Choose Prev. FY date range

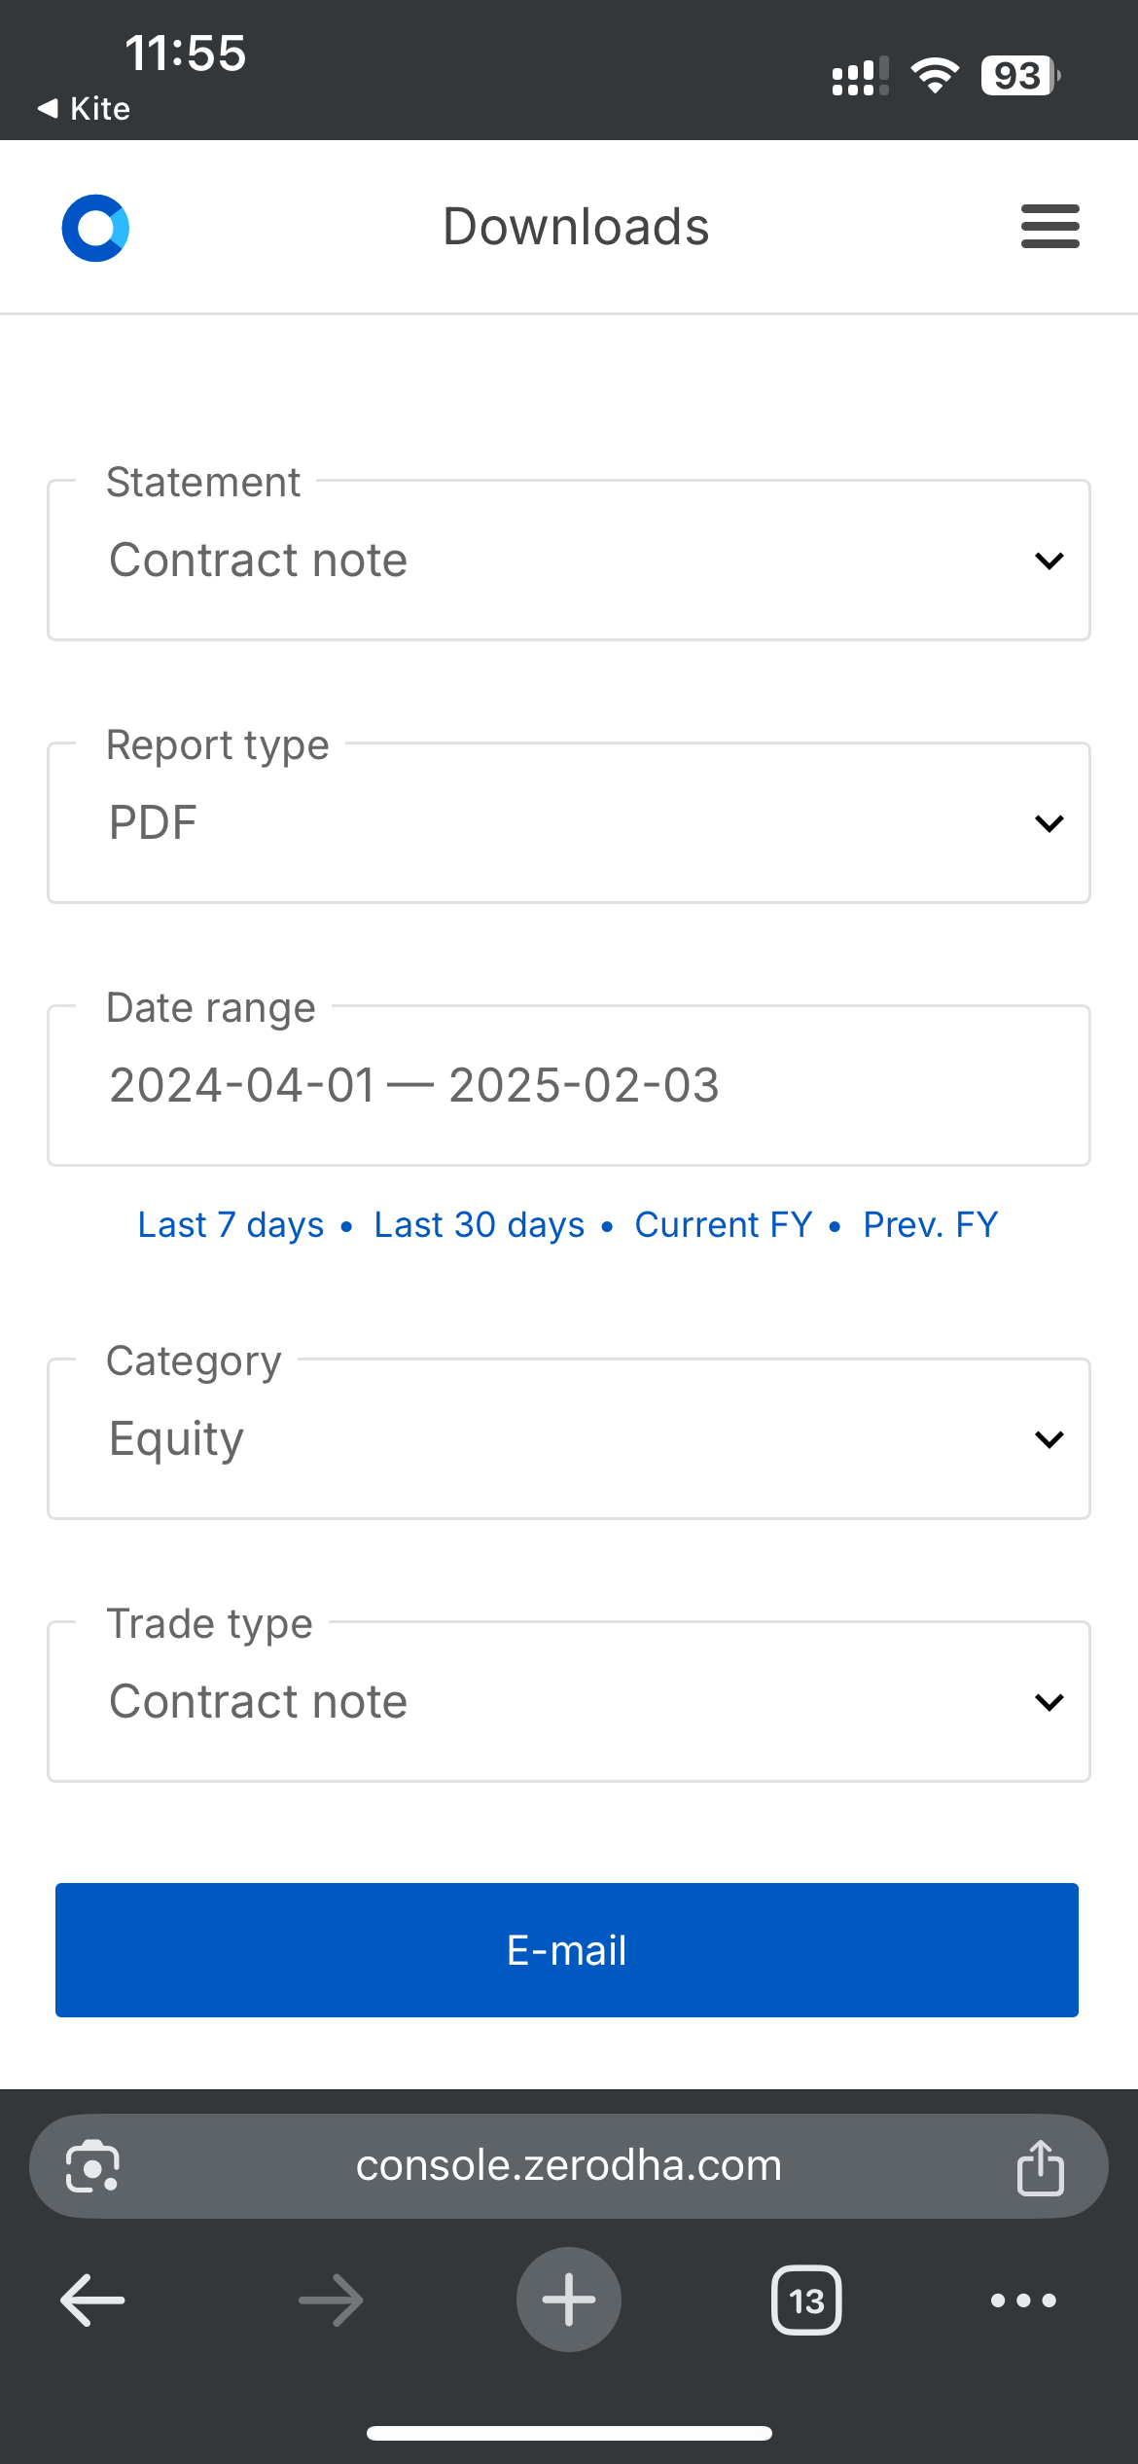point(931,1224)
